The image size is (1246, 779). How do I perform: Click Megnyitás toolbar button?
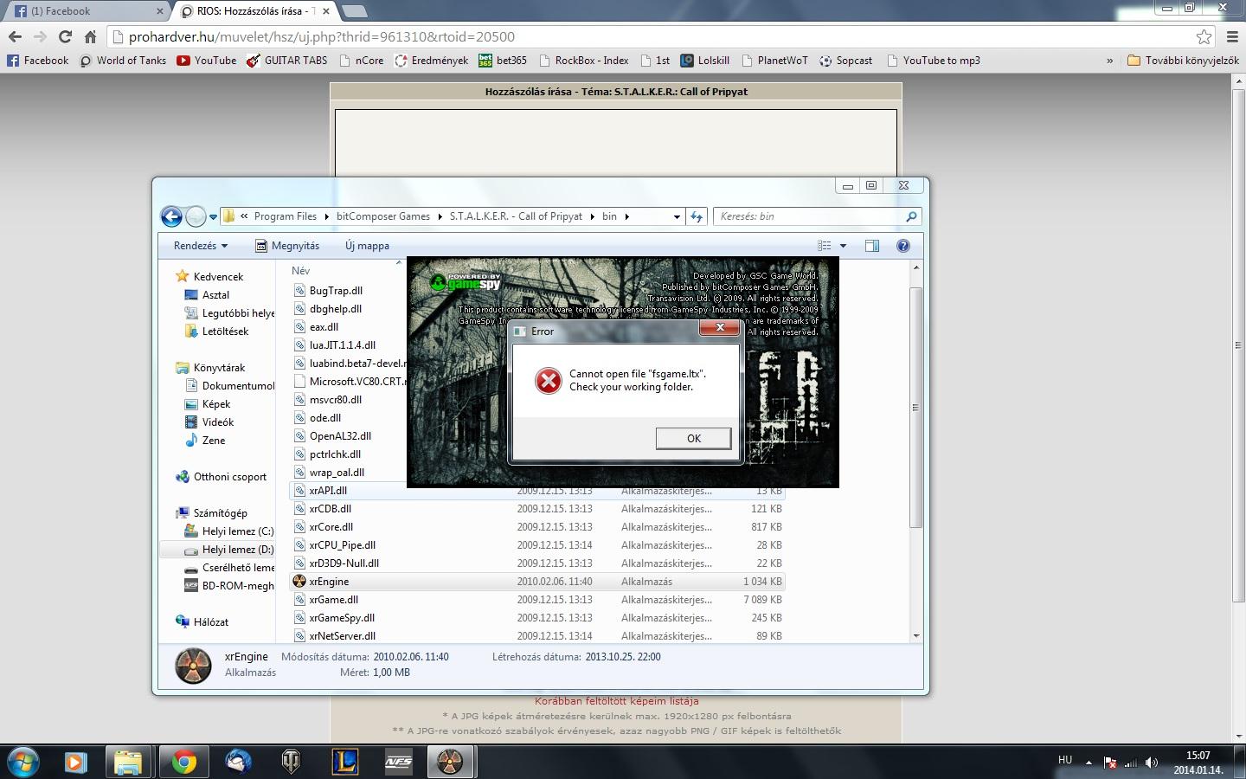pos(287,246)
